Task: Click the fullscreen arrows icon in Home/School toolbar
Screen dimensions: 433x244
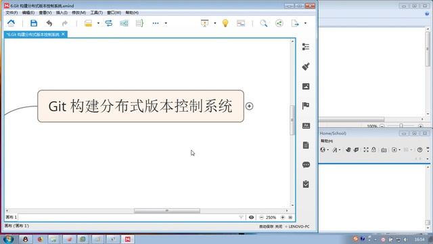Action: (x=366, y=150)
